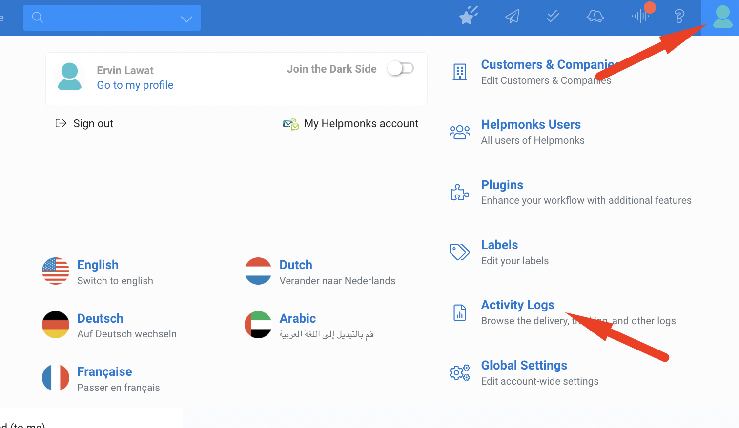
Task: Click the Plugins puzzle piece icon
Action: point(459,193)
